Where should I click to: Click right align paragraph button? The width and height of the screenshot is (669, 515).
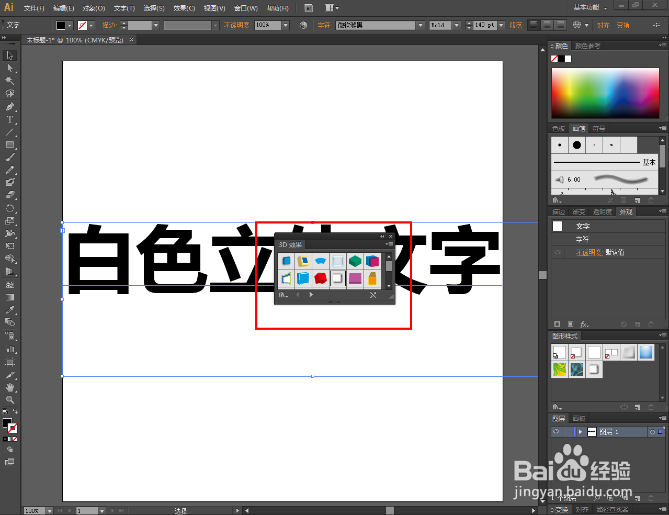[560, 25]
